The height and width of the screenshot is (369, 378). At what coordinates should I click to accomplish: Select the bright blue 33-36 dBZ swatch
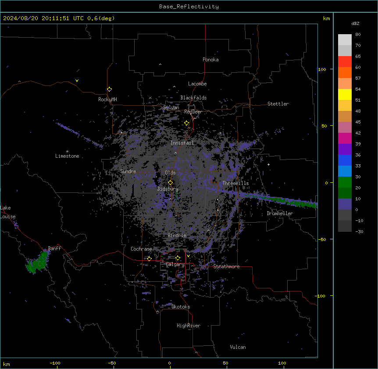click(x=345, y=160)
